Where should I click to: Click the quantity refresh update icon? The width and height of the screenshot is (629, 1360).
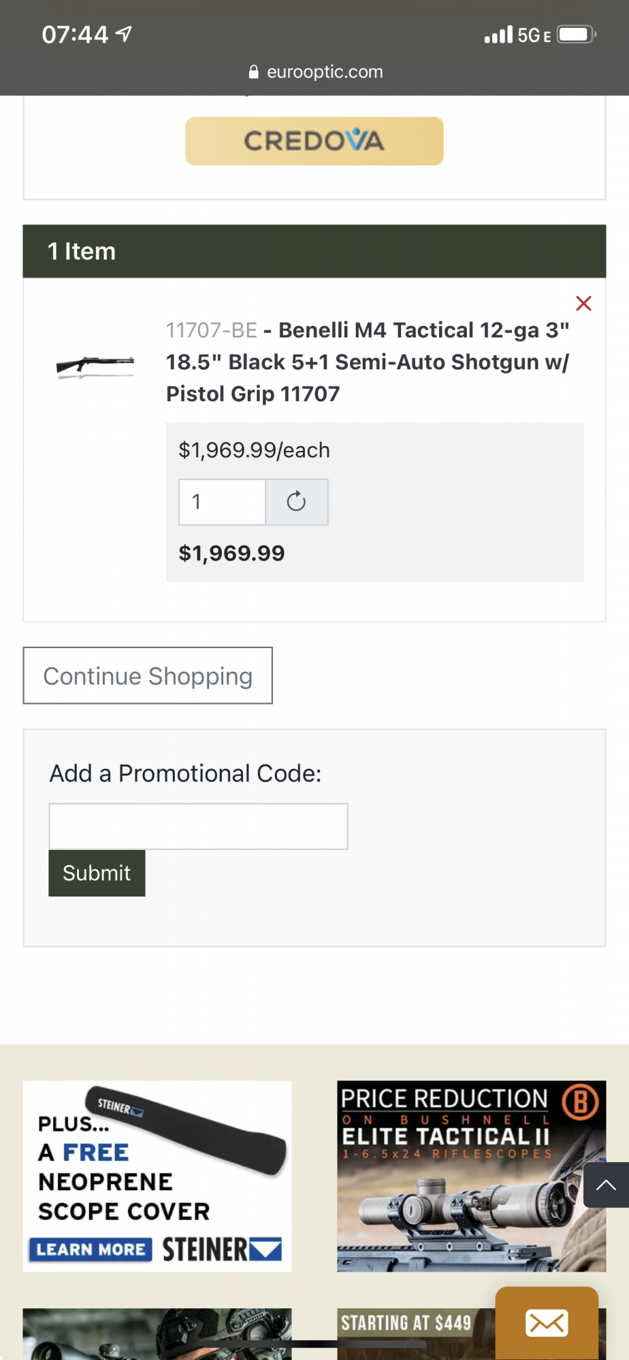tap(296, 501)
